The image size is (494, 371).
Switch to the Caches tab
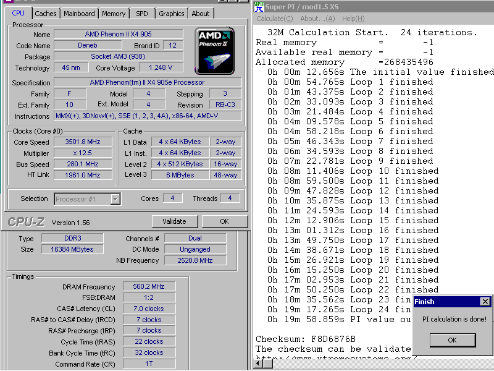coord(46,14)
